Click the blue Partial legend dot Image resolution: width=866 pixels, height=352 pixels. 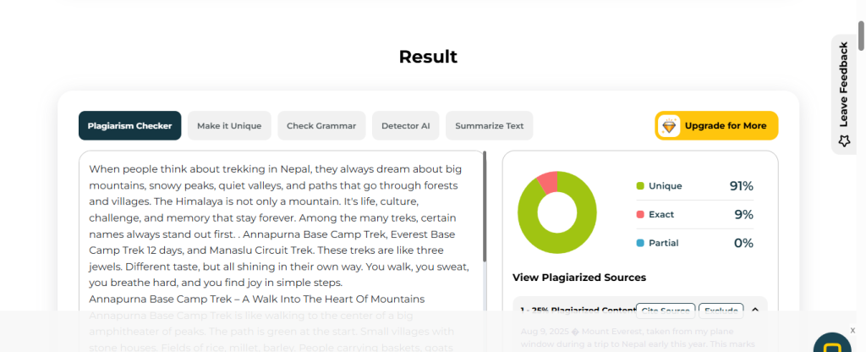click(640, 243)
